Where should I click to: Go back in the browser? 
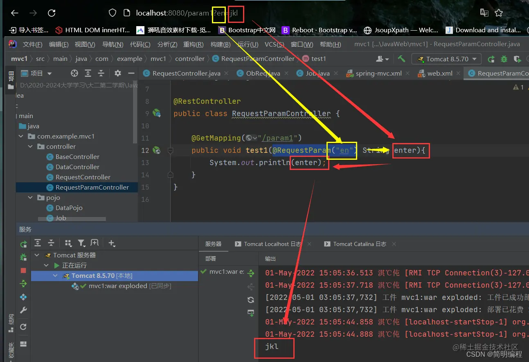[x=15, y=13]
